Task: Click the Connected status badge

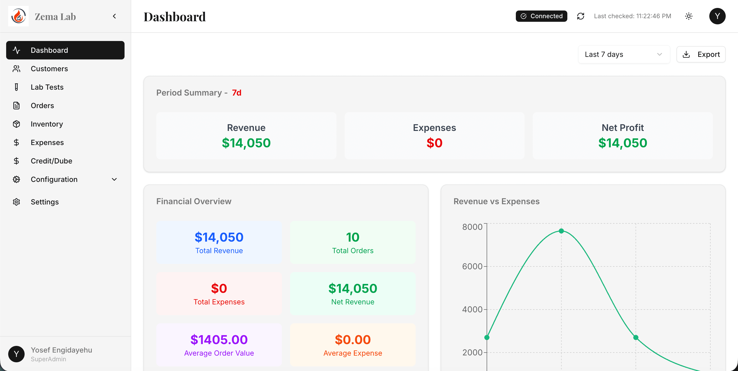Action: click(x=541, y=16)
